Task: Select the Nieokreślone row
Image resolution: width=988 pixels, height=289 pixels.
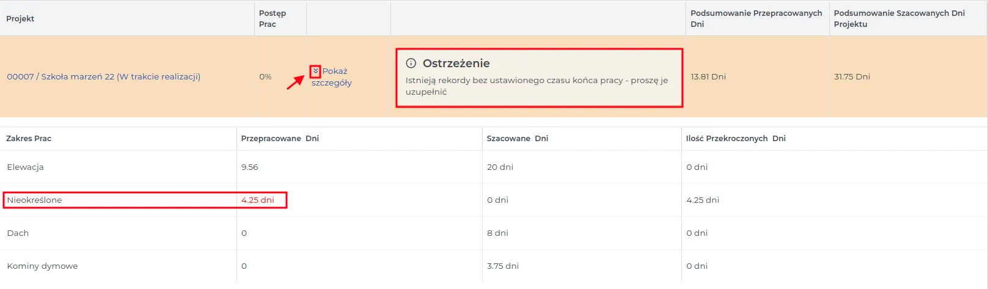Action: click(x=494, y=200)
